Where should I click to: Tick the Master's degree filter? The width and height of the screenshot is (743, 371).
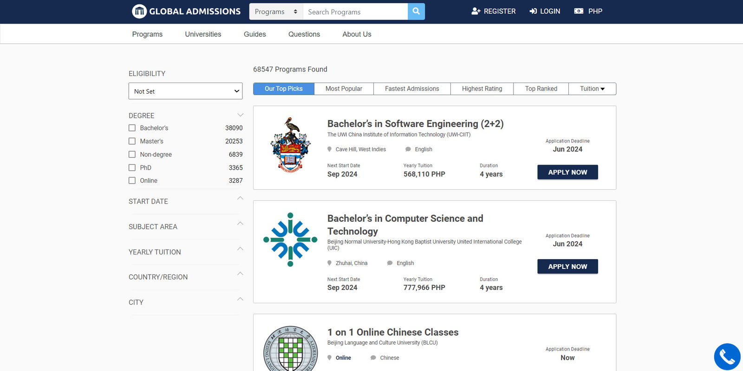coord(132,141)
